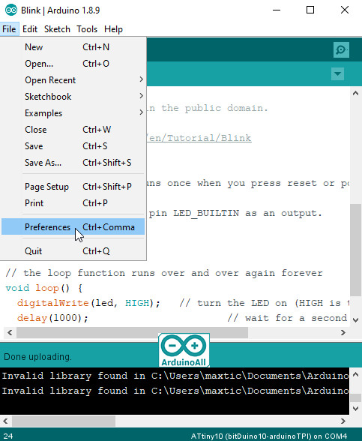Click 'pin LED_BUILTIN as an output.' comment
Screen dimensions: 362x441
coord(235,213)
